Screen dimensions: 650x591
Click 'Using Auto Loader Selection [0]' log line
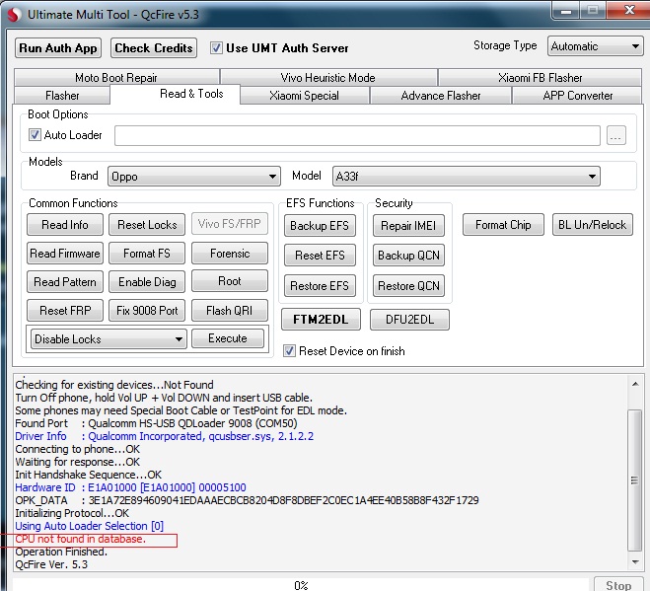tap(89, 526)
